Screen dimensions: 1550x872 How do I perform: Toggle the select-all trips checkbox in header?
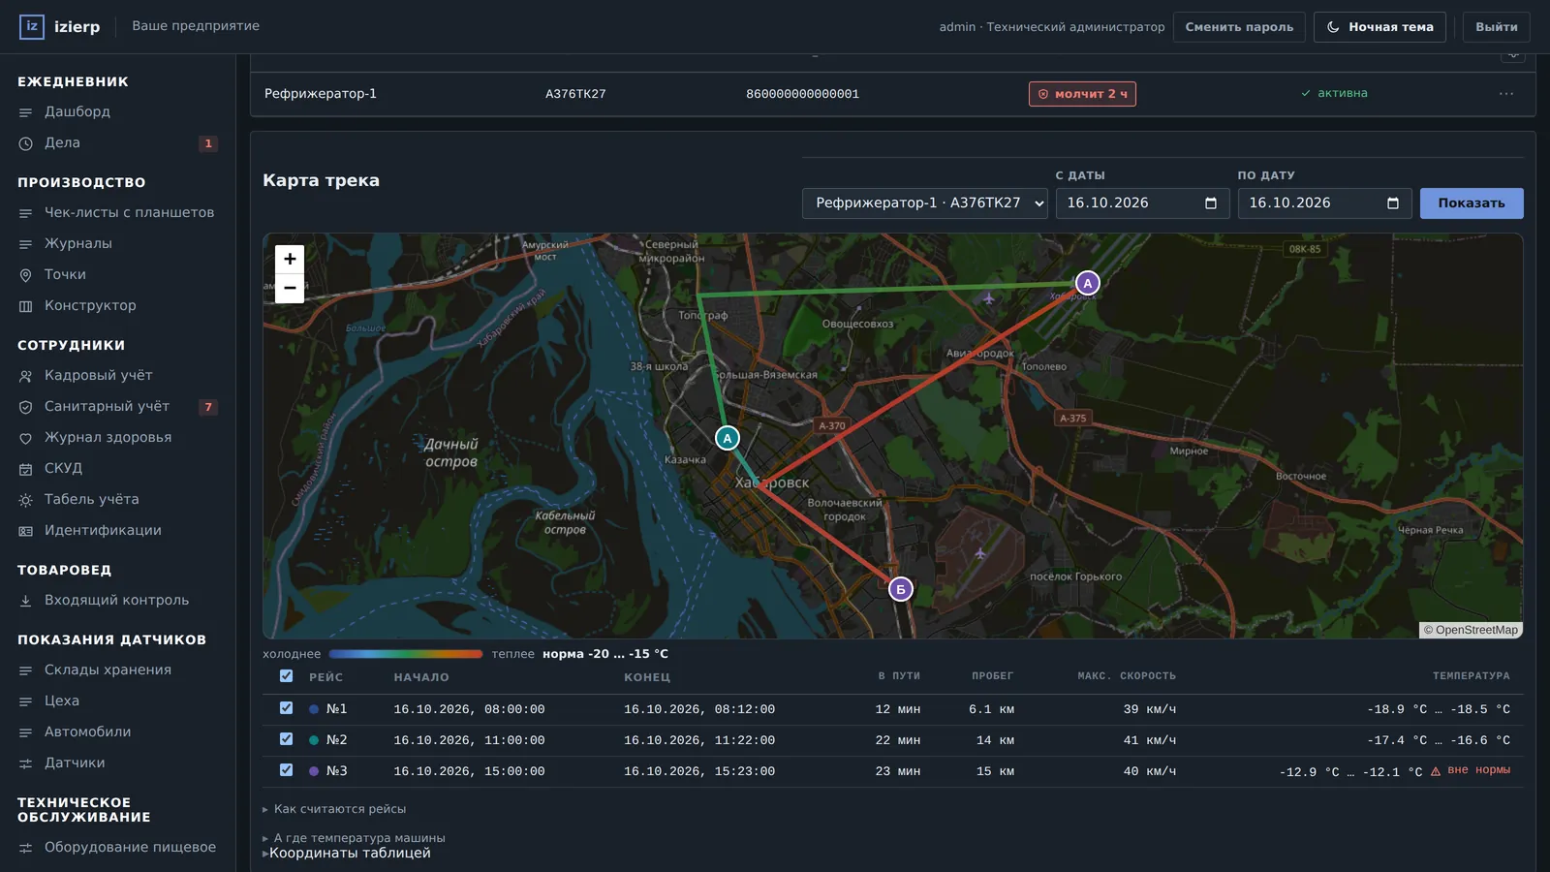click(x=286, y=676)
